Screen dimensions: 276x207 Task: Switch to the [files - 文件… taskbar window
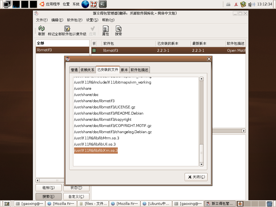(93, 204)
